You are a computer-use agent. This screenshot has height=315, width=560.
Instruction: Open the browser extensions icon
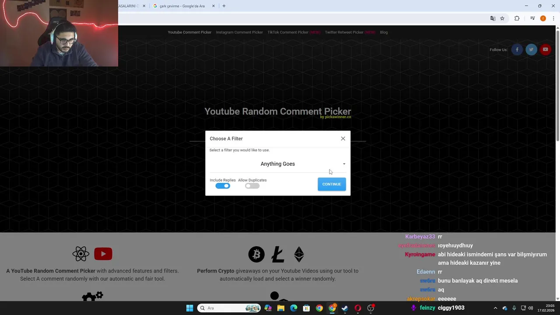517,18
